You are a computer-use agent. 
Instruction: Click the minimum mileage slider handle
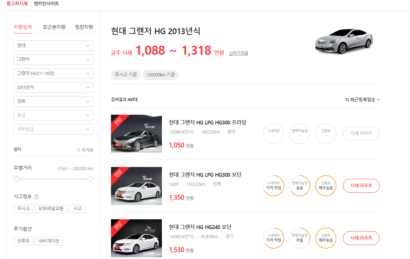tap(16, 179)
